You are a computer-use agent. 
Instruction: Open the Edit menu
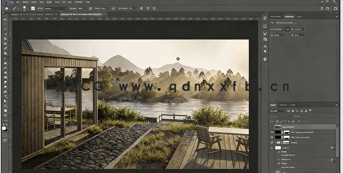(18, 2)
